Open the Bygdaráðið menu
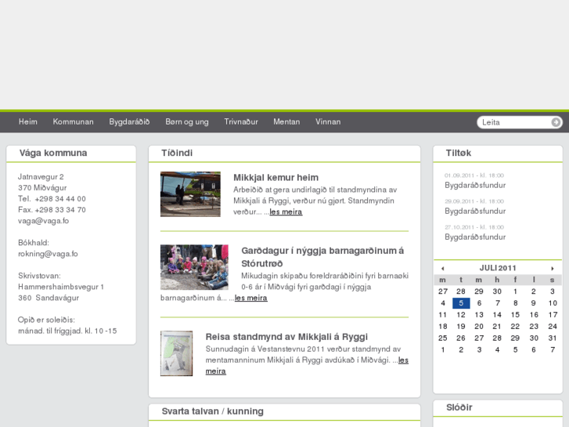 130,121
